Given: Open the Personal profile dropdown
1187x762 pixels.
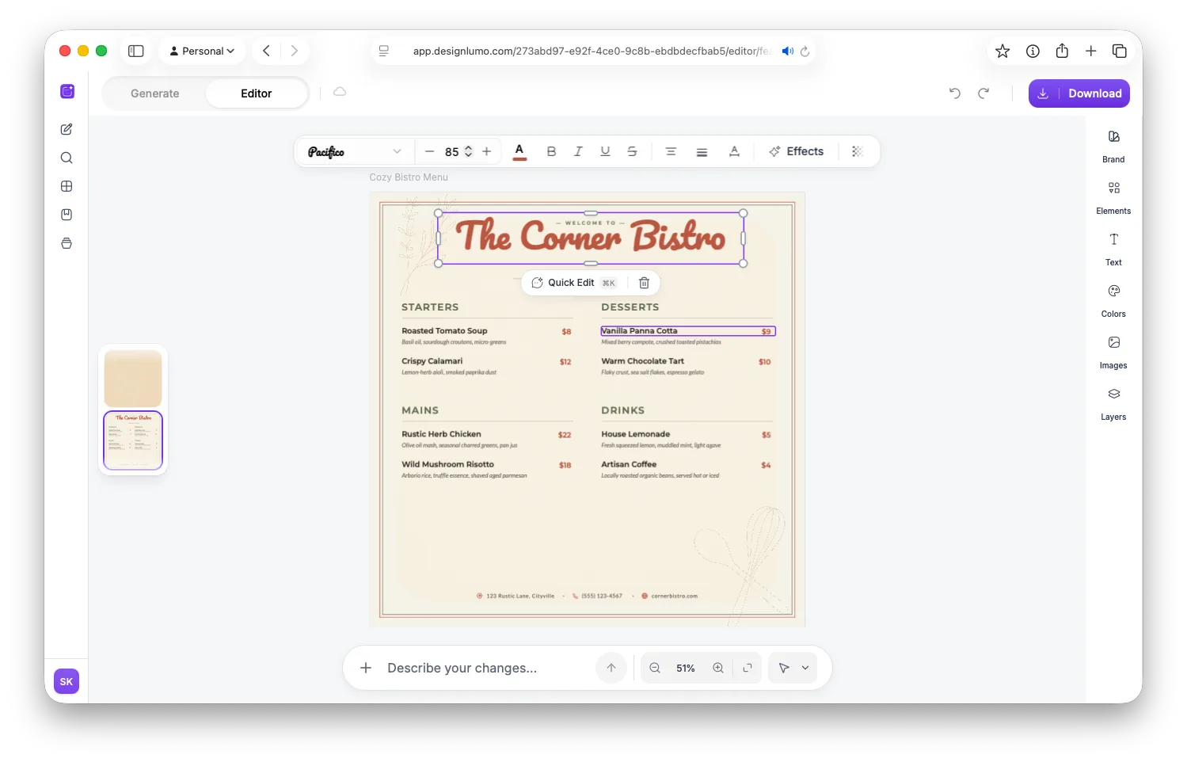Looking at the screenshot, I should pos(202,51).
